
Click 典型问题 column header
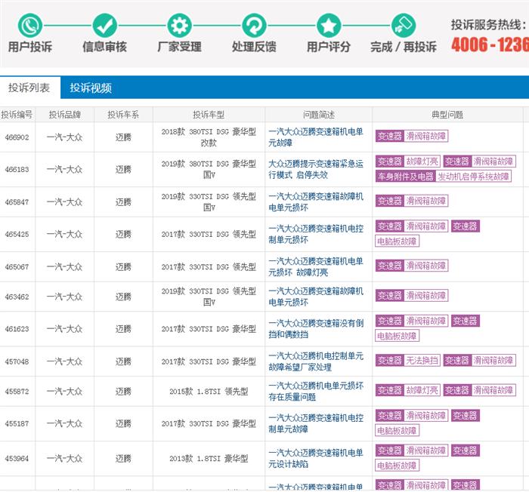[x=447, y=115]
